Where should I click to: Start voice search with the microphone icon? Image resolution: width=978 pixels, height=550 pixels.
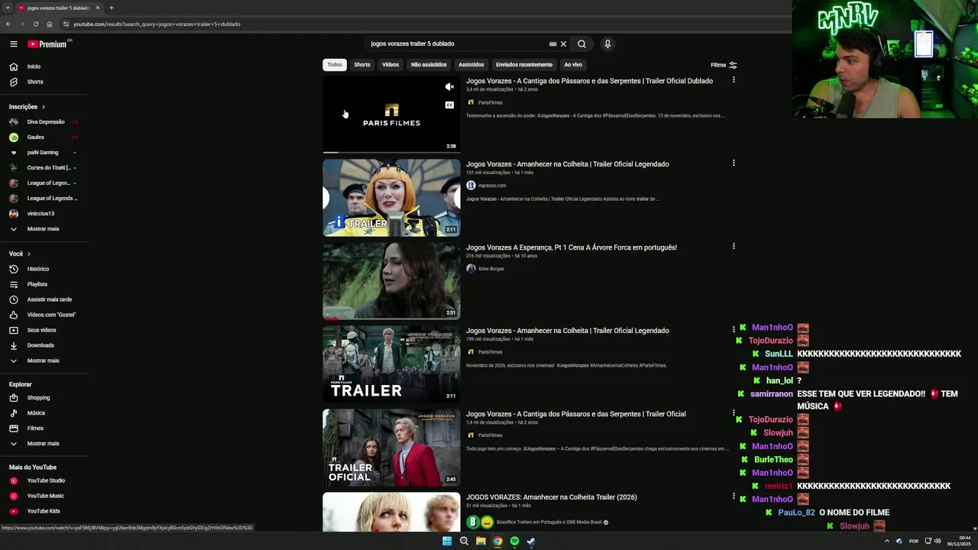tap(607, 44)
